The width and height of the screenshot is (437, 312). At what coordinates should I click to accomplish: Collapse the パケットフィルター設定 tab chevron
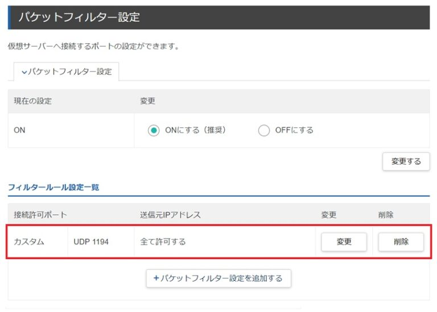point(24,72)
